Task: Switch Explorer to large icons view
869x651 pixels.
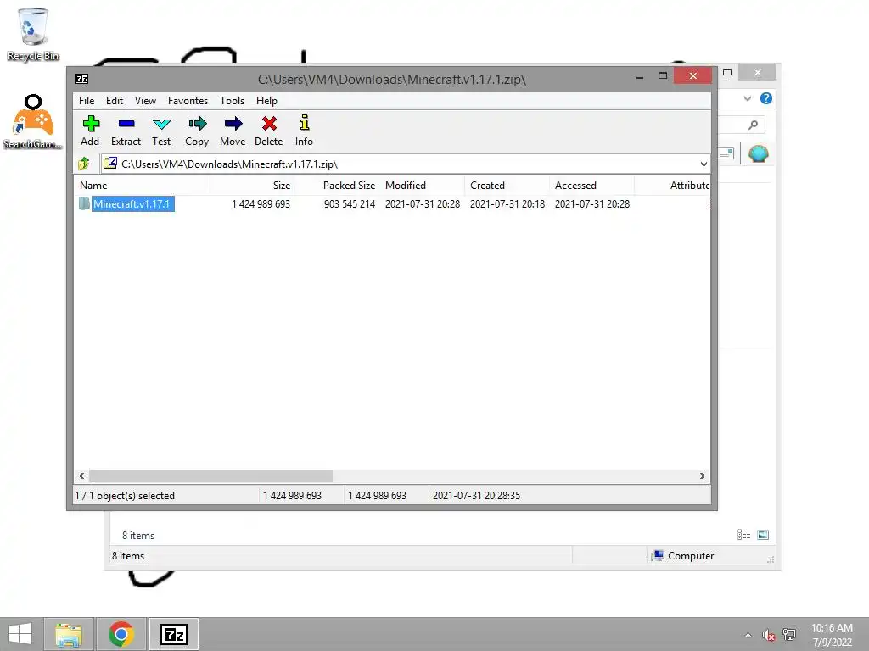Action: 763,535
